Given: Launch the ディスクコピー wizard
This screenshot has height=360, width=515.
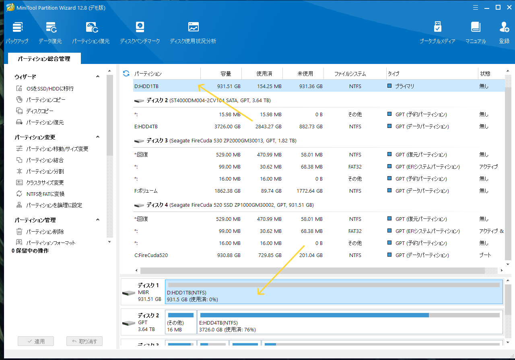Looking at the screenshot, I should click(35, 111).
